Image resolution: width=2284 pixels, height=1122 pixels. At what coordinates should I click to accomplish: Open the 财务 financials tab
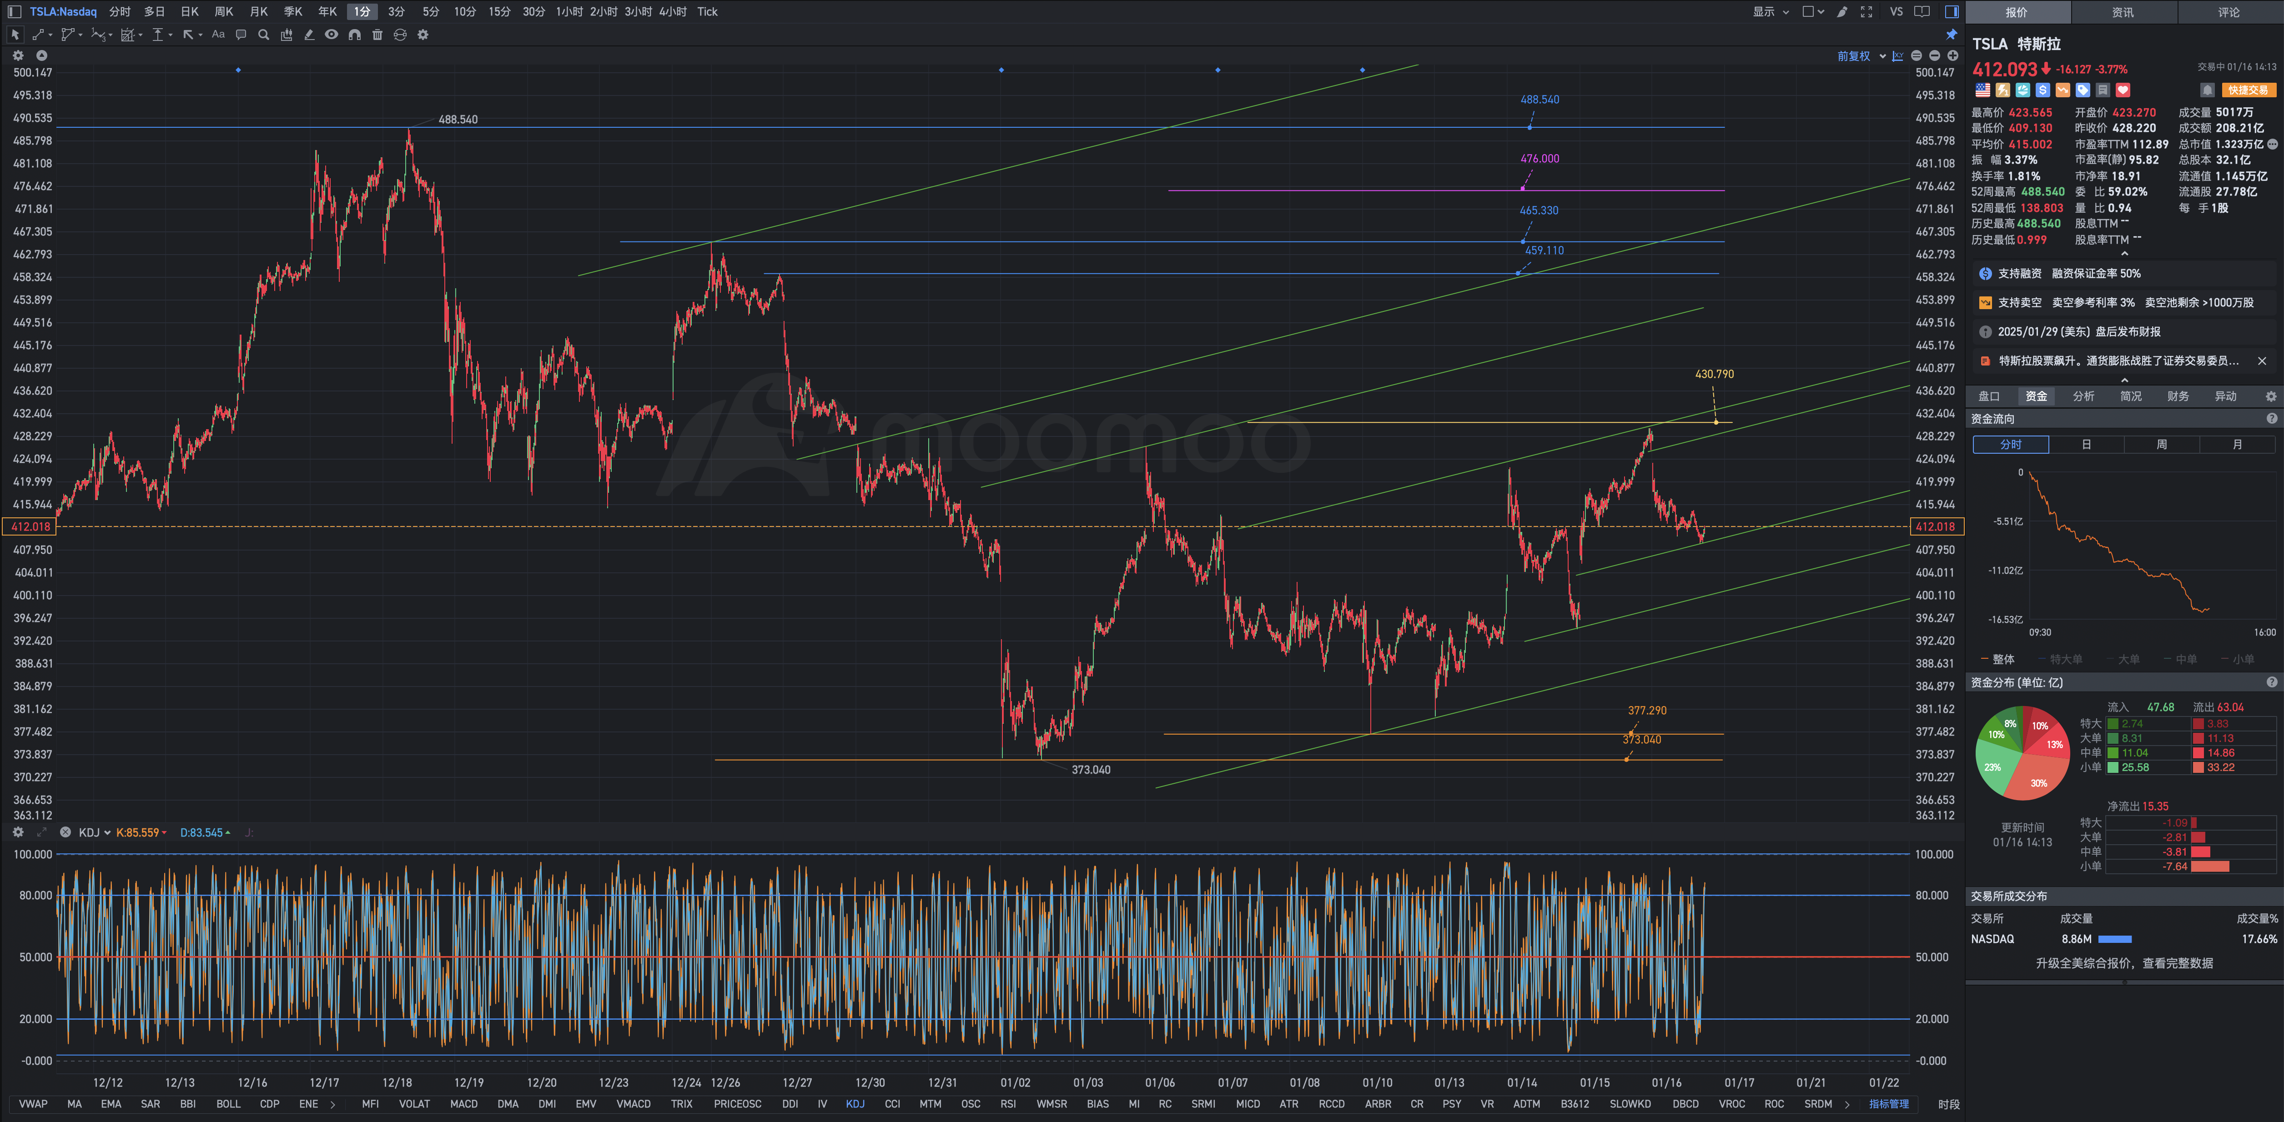click(2178, 396)
